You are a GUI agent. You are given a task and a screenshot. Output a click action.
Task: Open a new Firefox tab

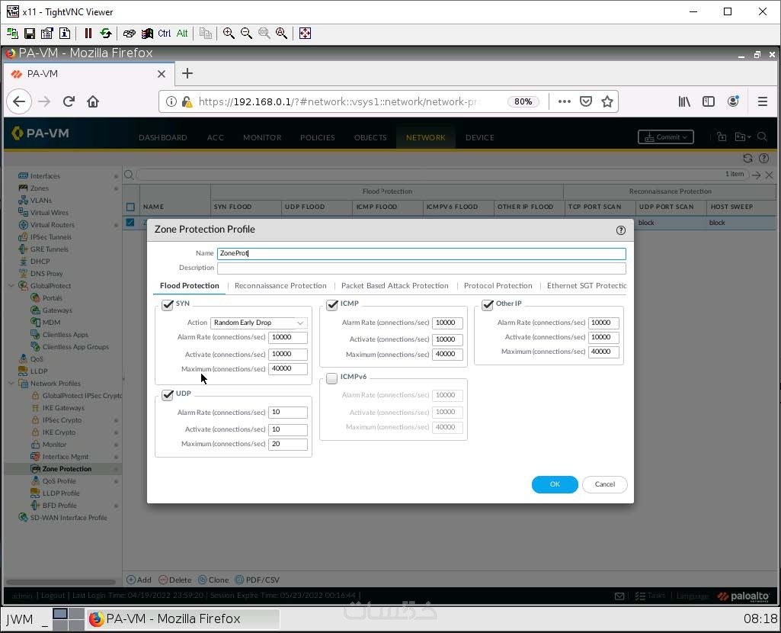[187, 74]
